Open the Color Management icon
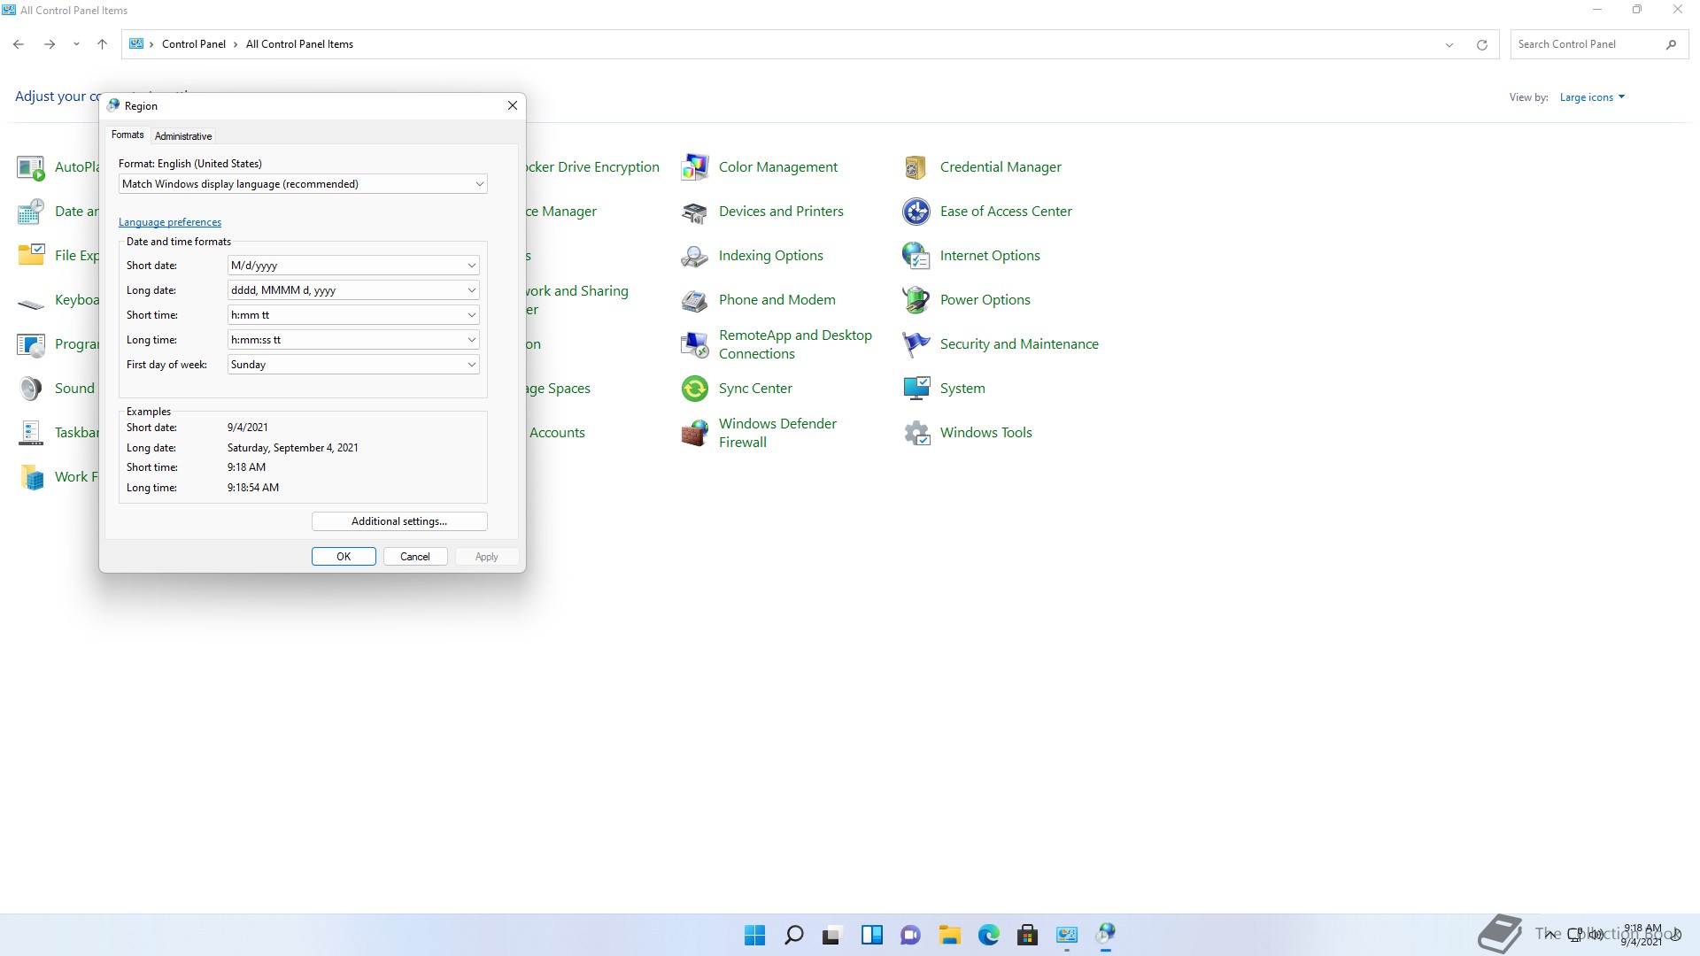The image size is (1700, 956). click(x=694, y=166)
